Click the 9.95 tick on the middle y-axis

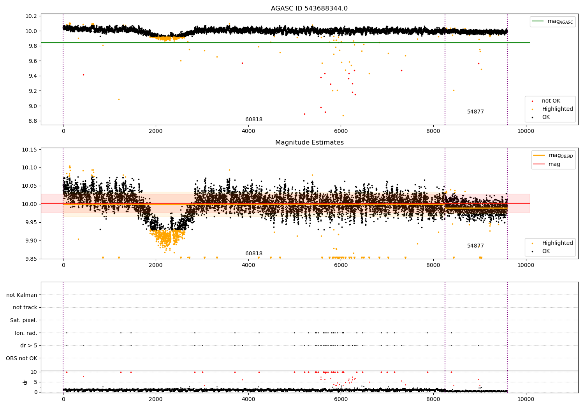tap(31, 222)
